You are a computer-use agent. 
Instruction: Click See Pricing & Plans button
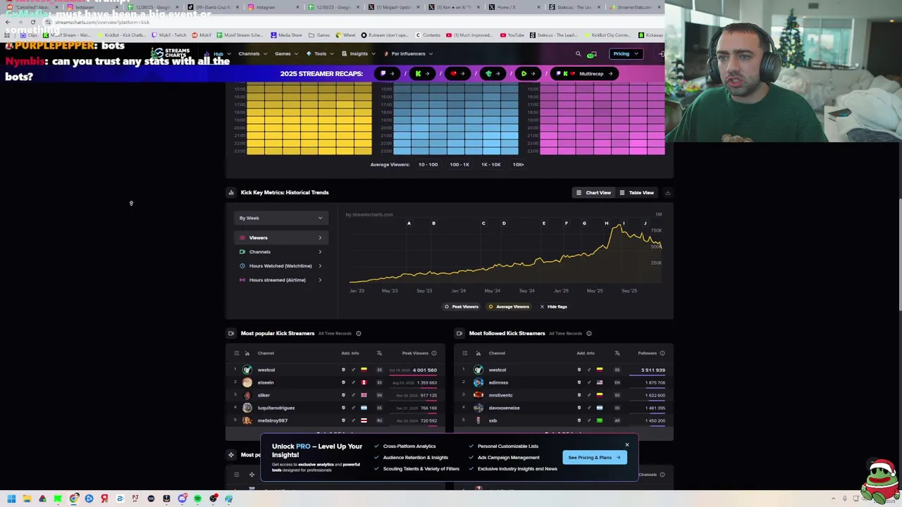(594, 457)
